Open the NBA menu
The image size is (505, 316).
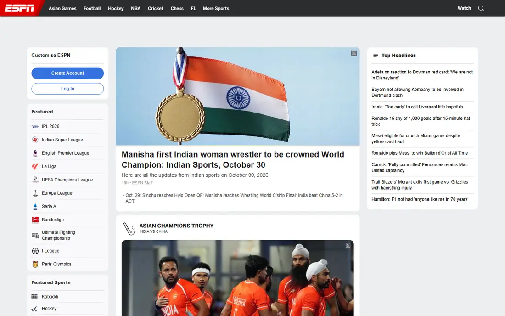pos(135,8)
